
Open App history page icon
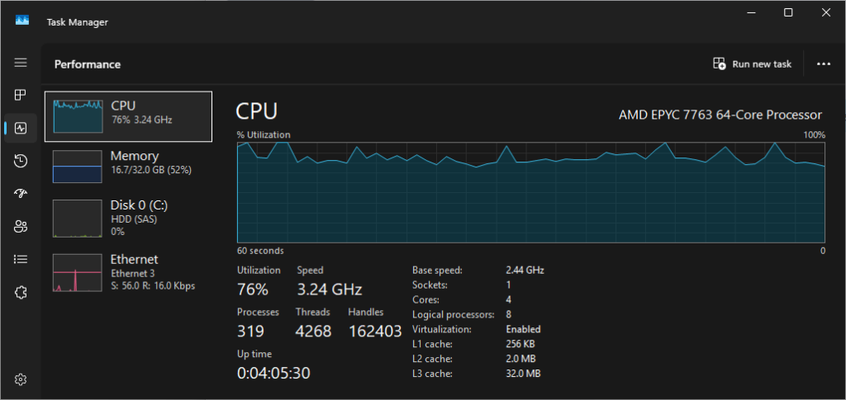pos(21,161)
